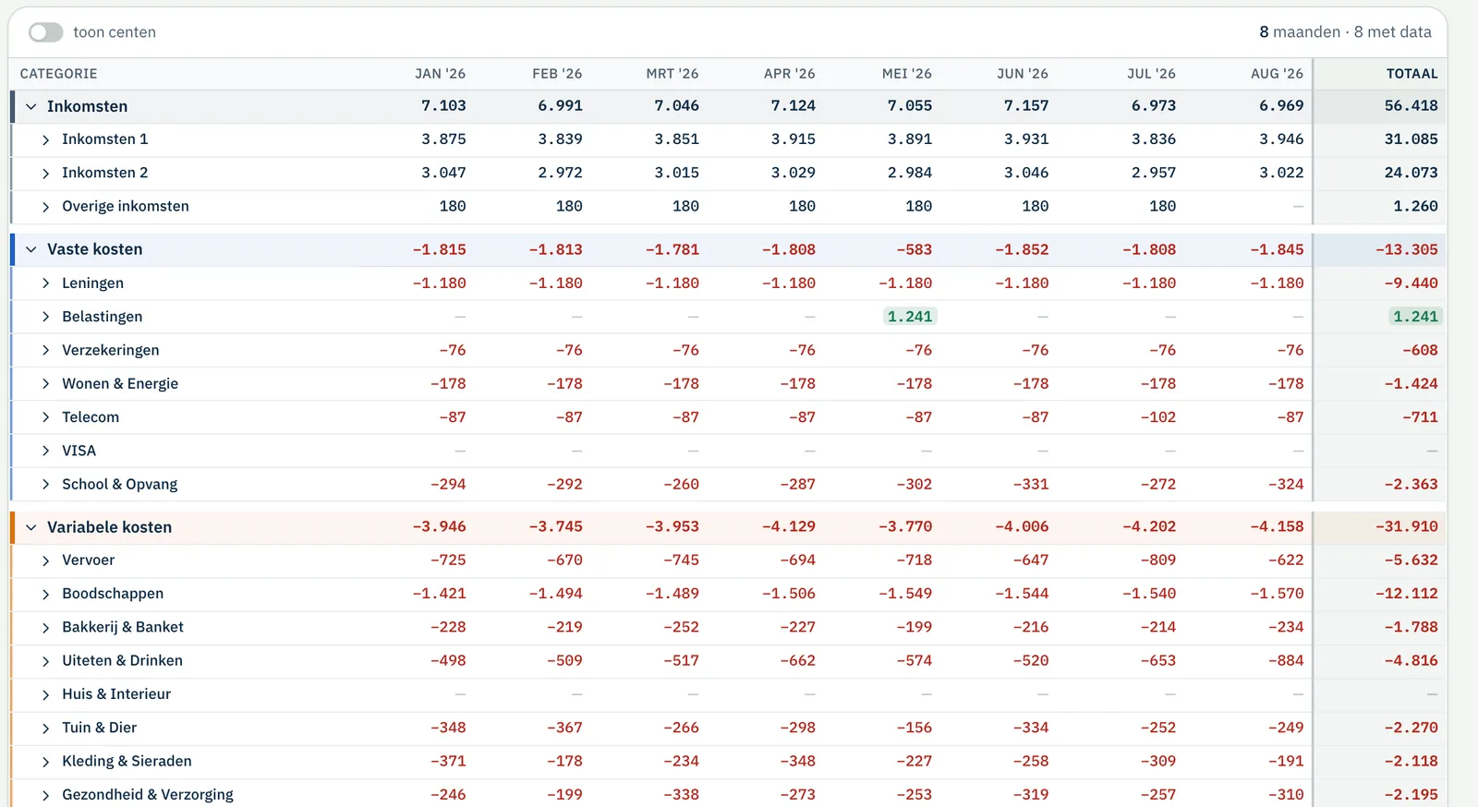Screen dimensions: 1478x807
Task: Expand the VISA row
Action: pos(46,451)
